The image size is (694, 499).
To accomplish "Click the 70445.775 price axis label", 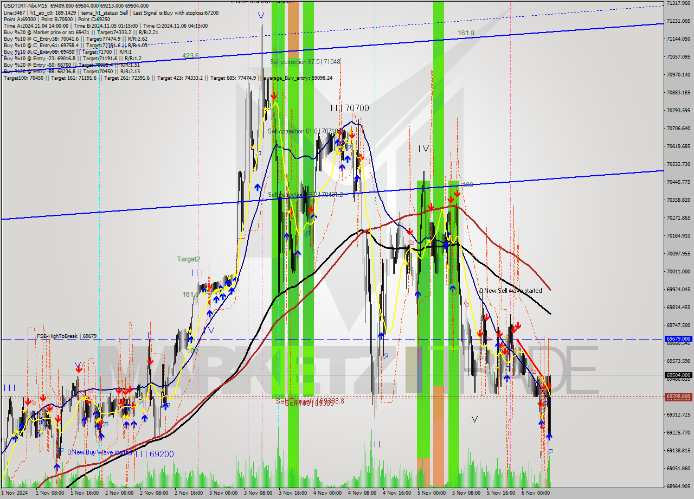I will (x=678, y=182).
